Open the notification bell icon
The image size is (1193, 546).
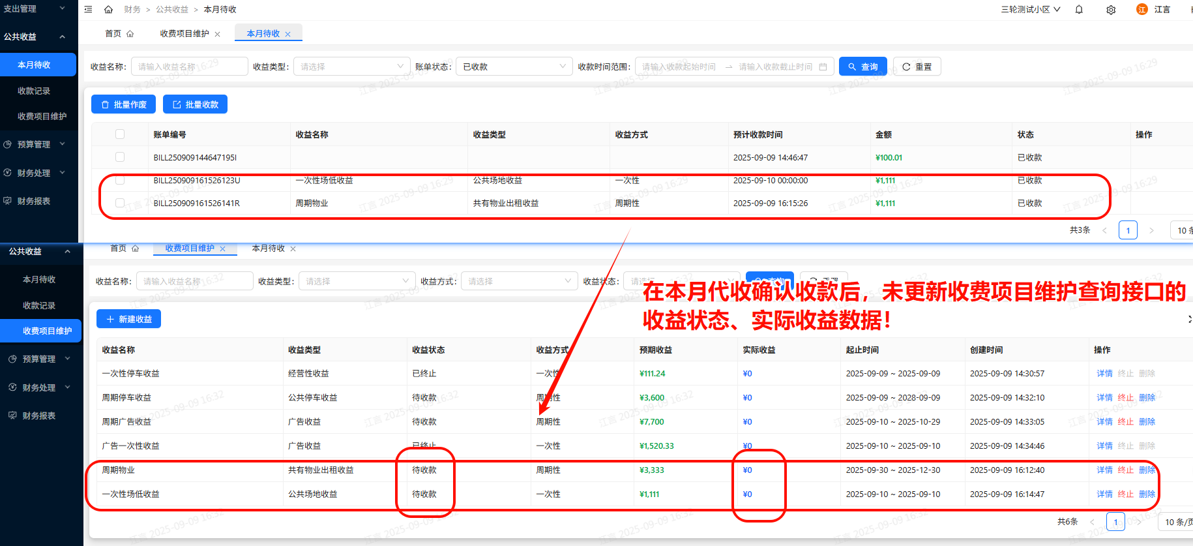coord(1079,10)
